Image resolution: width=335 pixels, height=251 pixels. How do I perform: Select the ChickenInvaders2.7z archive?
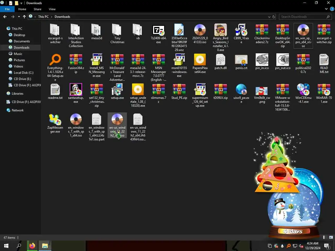pyautogui.click(x=262, y=33)
